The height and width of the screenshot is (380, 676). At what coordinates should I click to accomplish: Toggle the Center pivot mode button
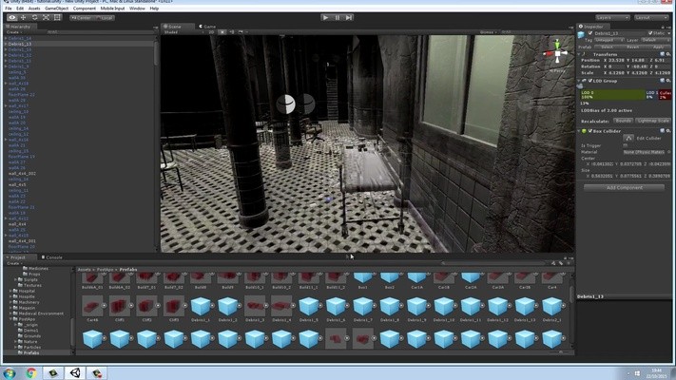pos(82,18)
